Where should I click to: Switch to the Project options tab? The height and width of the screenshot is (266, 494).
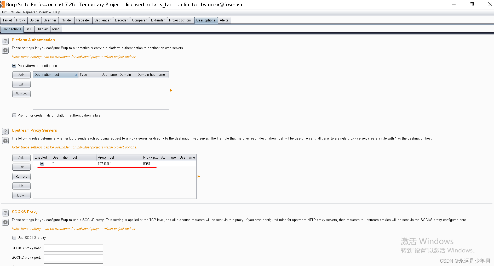point(180,20)
